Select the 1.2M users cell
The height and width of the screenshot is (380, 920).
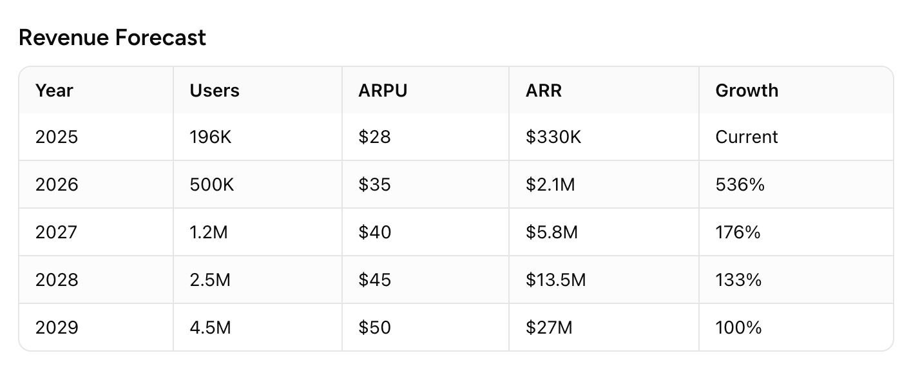click(209, 233)
